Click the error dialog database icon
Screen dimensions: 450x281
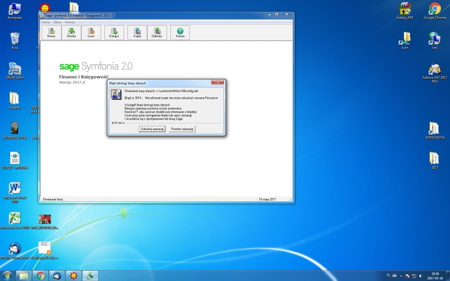[x=116, y=94]
